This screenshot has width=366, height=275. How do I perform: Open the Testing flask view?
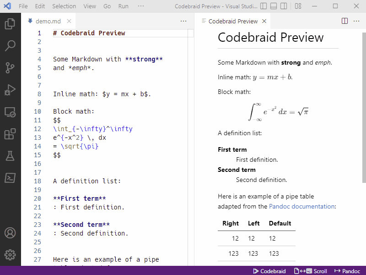10,156
